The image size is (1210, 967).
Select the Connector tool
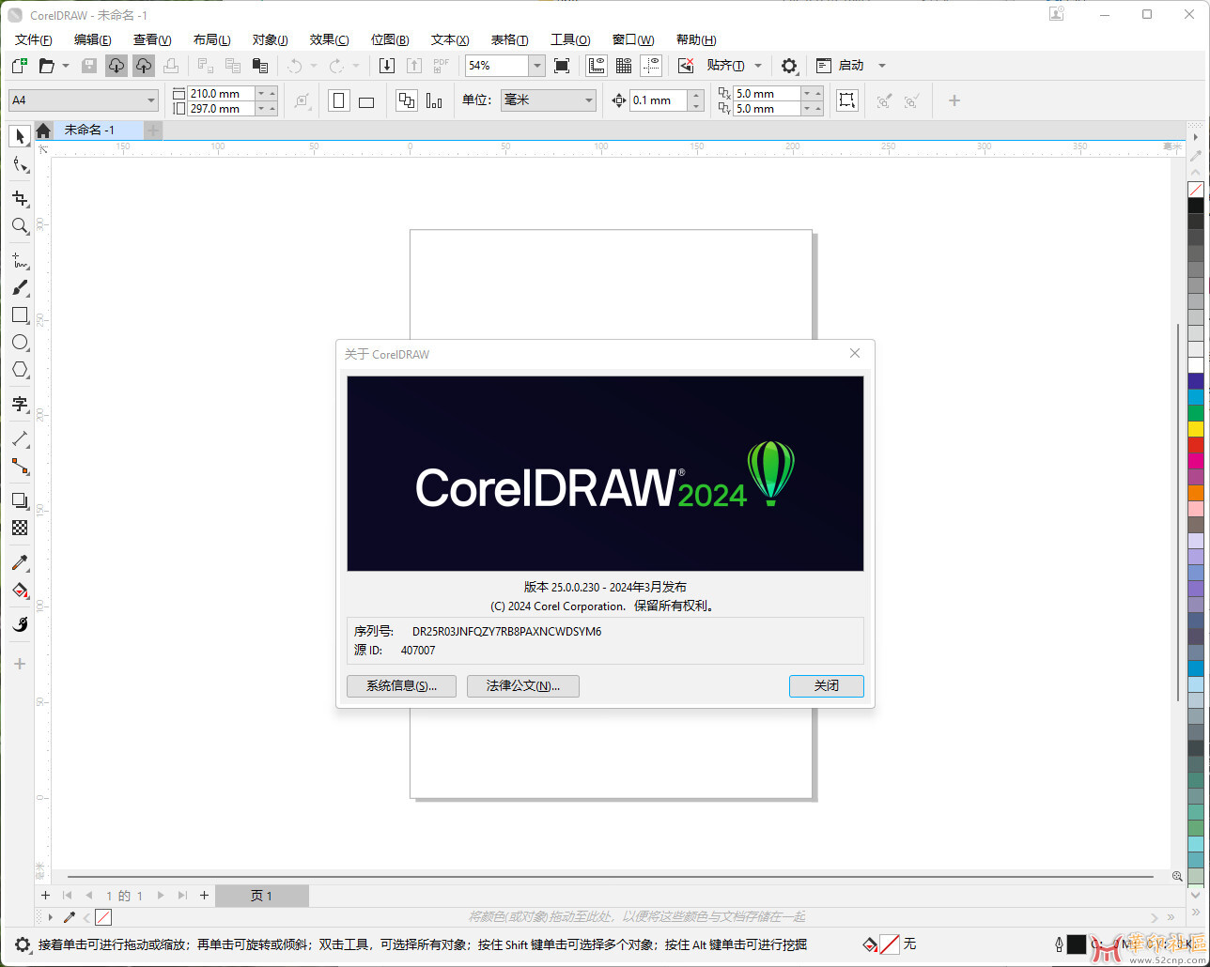[20, 467]
